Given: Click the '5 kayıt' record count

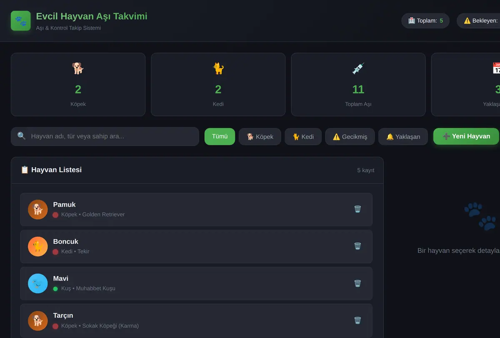Looking at the screenshot, I should coord(366,170).
